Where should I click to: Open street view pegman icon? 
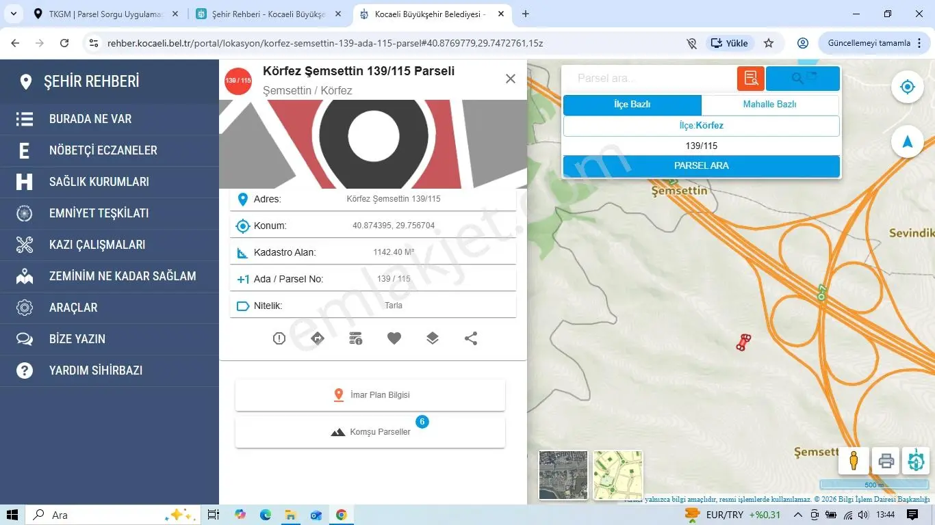(854, 461)
